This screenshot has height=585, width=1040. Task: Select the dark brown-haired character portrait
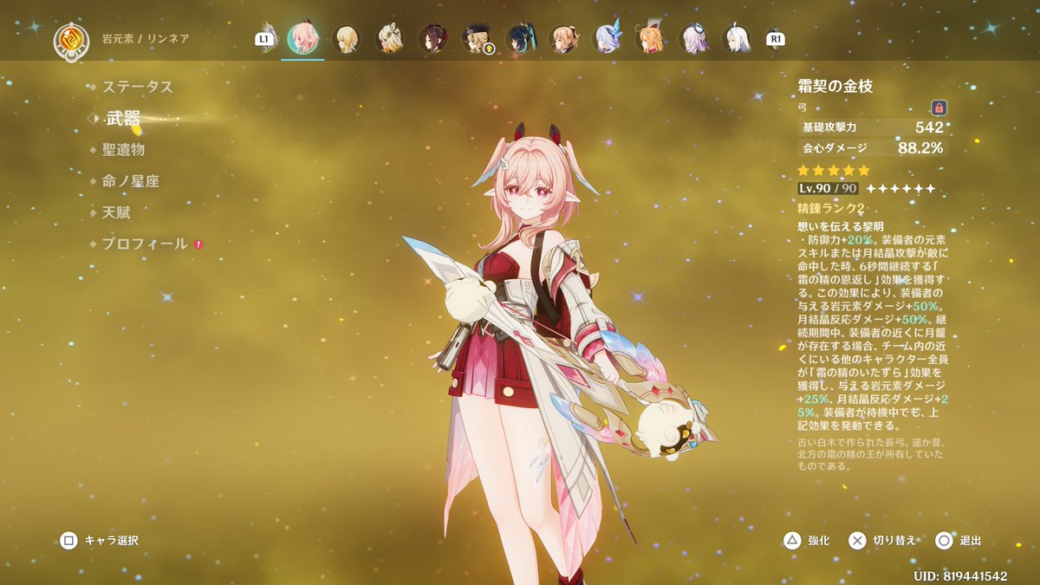pos(433,39)
